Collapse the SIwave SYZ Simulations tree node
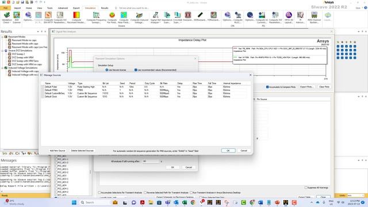The width and height of the screenshot is (368, 207). point(2,51)
